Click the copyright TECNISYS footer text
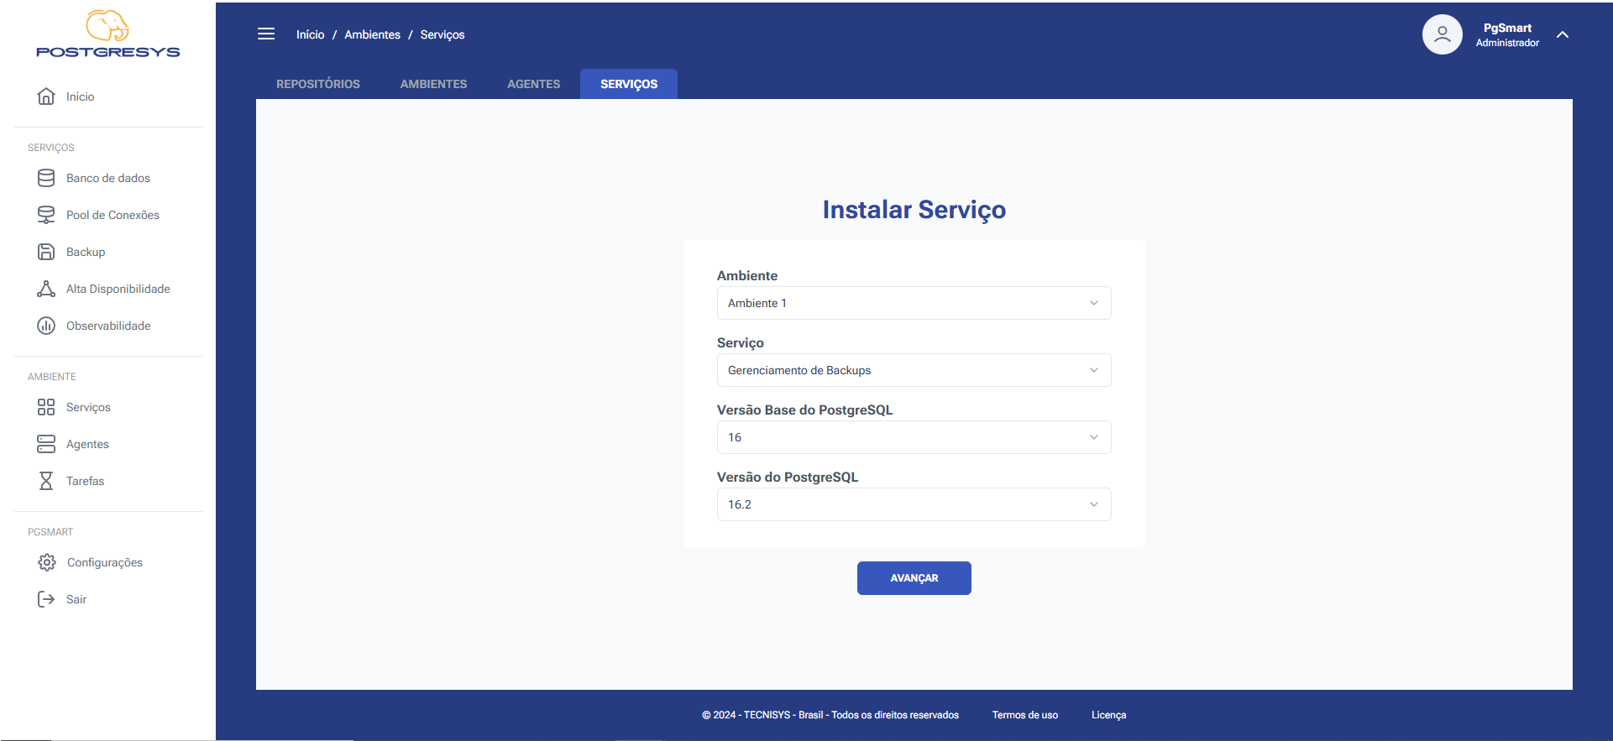The height and width of the screenshot is (741, 1613). click(830, 715)
